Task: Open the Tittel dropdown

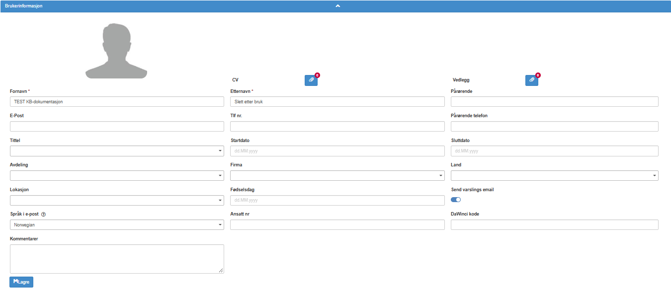Action: [117, 150]
